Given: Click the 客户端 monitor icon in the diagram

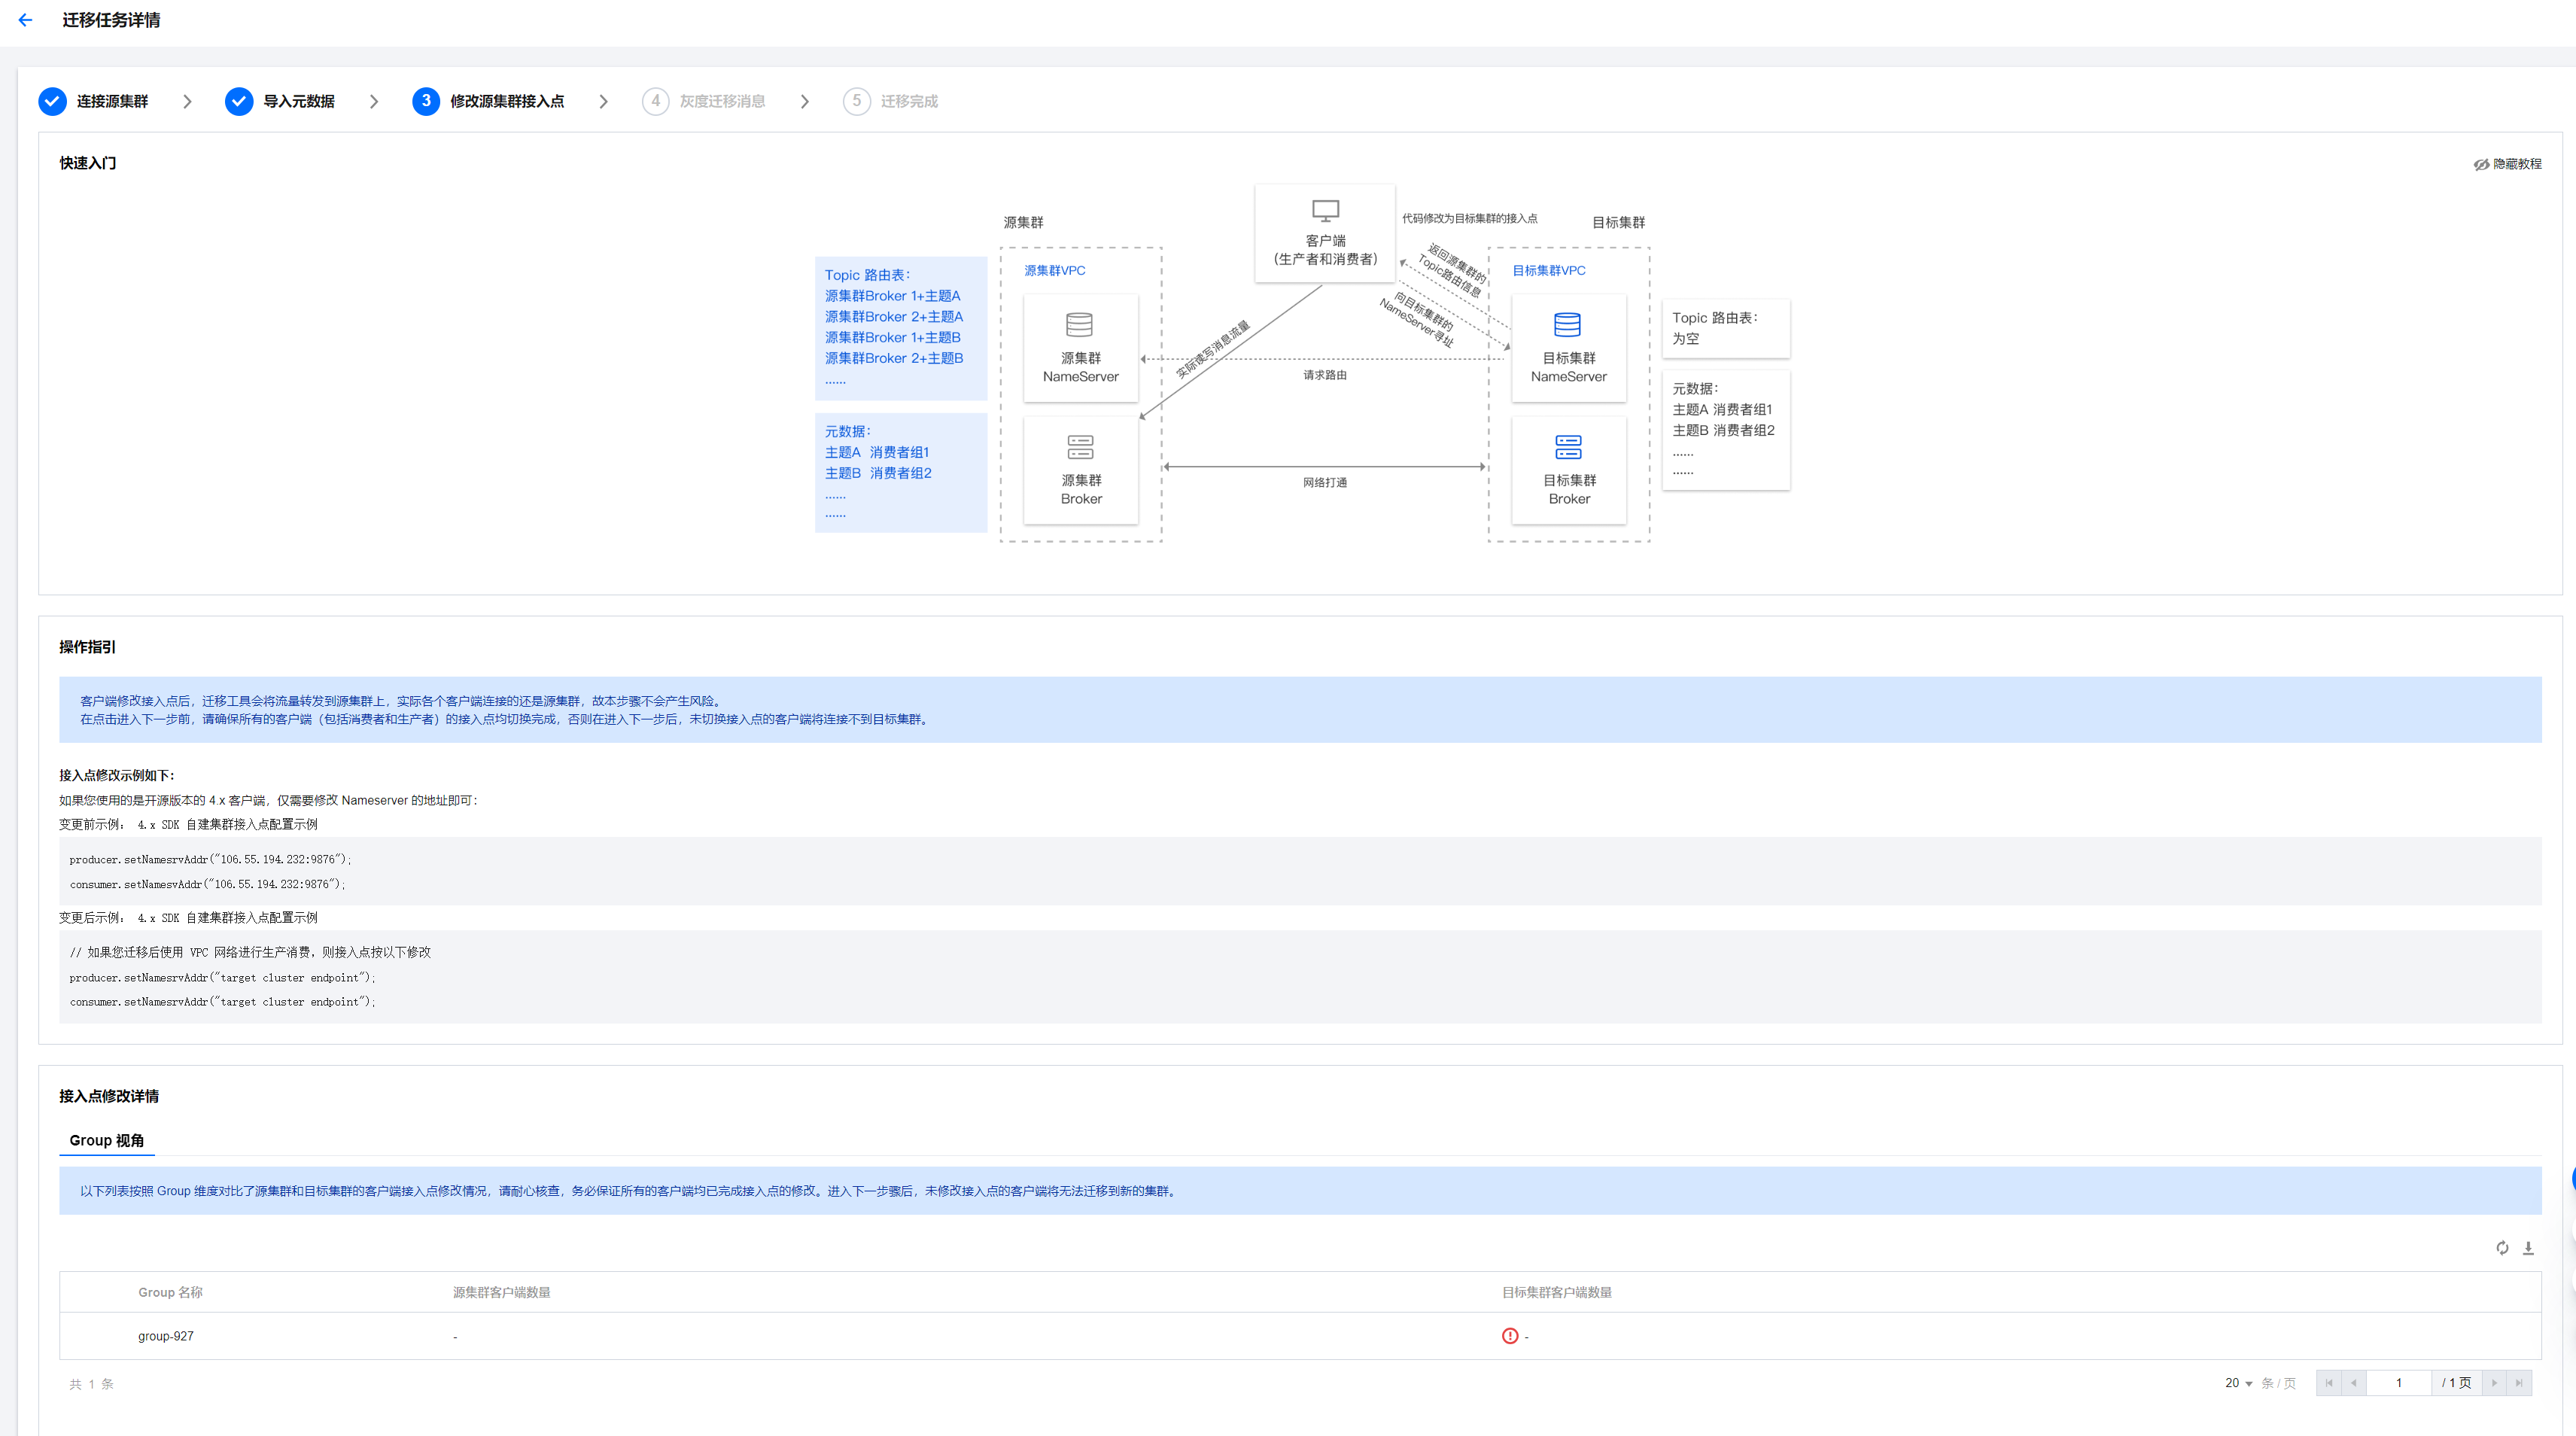Looking at the screenshot, I should coord(1325,211).
